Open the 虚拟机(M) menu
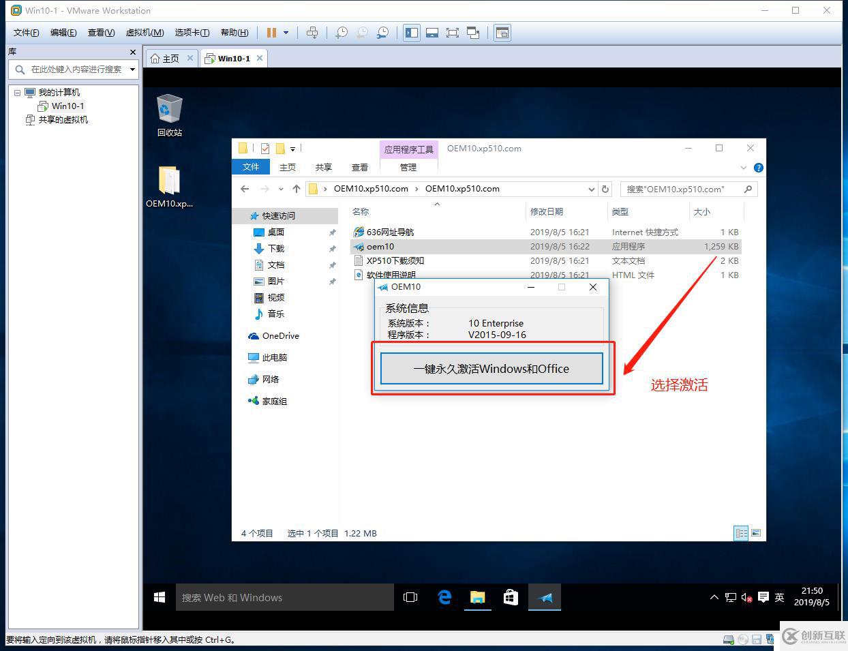848x651 pixels. pos(144,32)
